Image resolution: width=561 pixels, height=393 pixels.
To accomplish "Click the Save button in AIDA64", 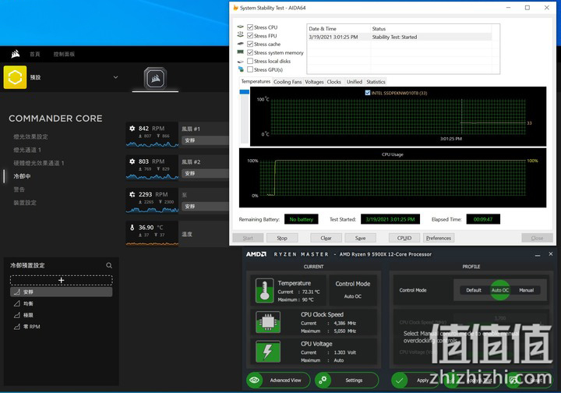I will click(360, 238).
